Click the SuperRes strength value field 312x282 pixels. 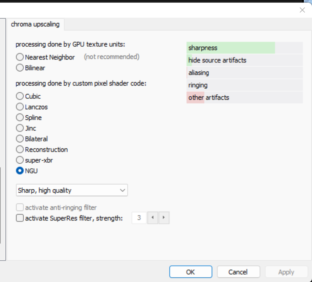139,218
